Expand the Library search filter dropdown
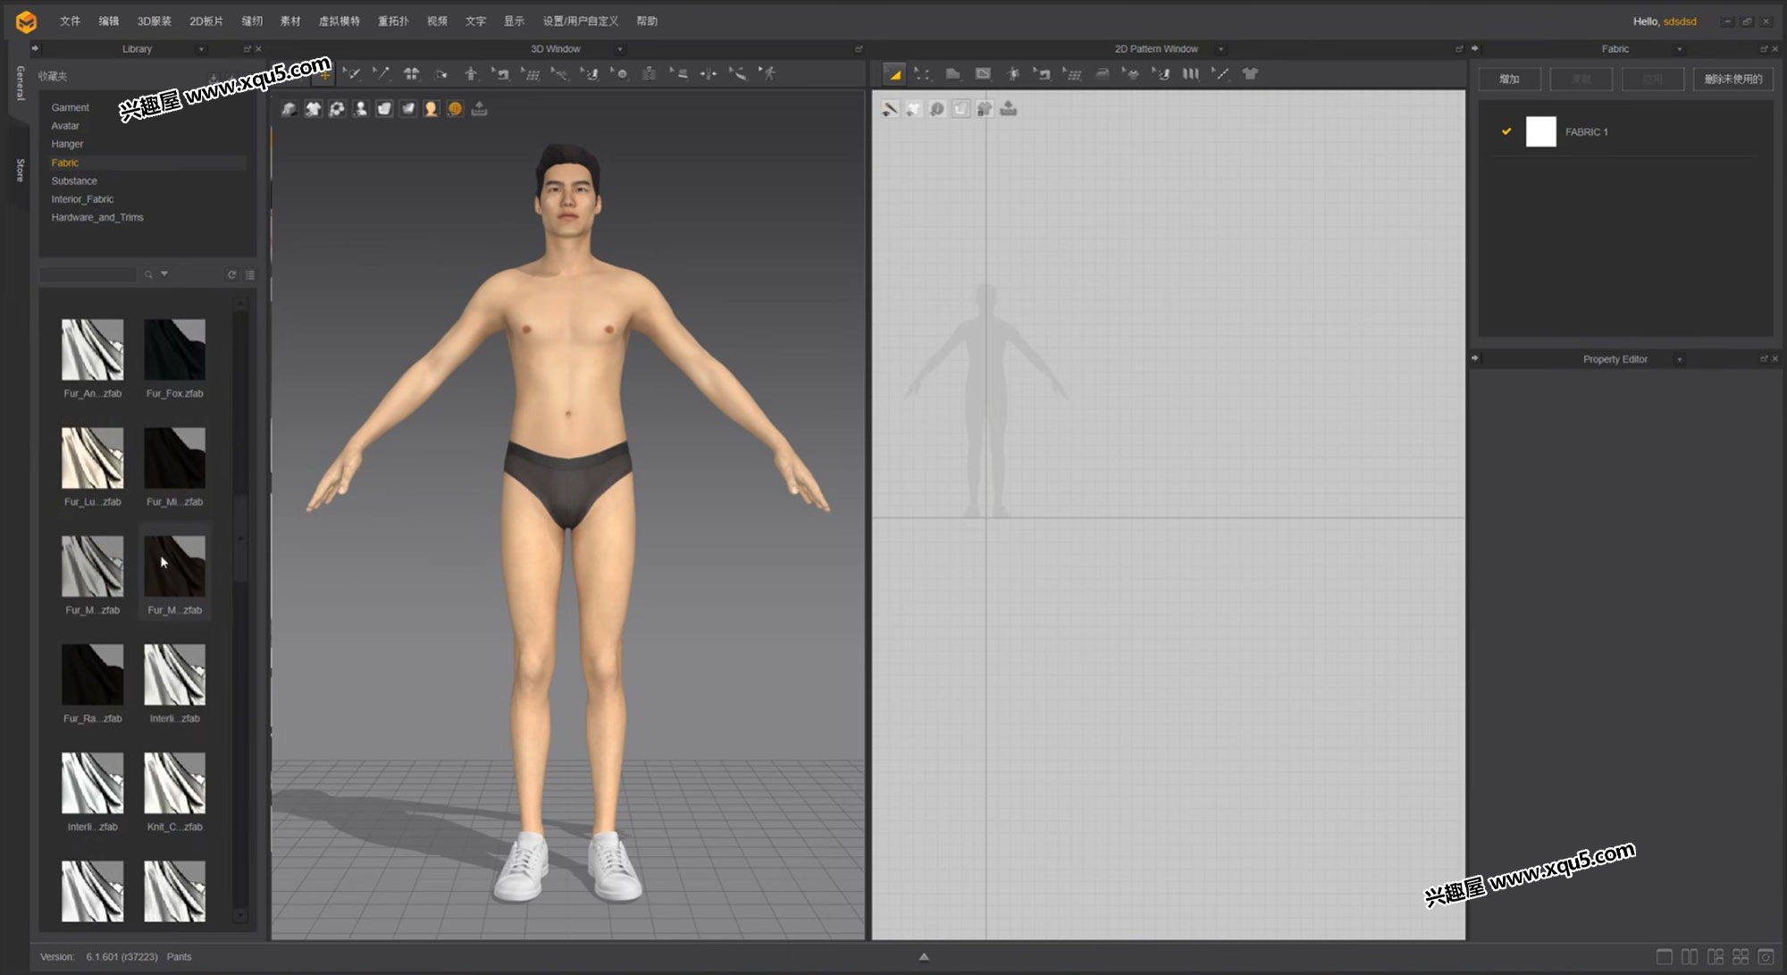1787x975 pixels. [x=164, y=274]
